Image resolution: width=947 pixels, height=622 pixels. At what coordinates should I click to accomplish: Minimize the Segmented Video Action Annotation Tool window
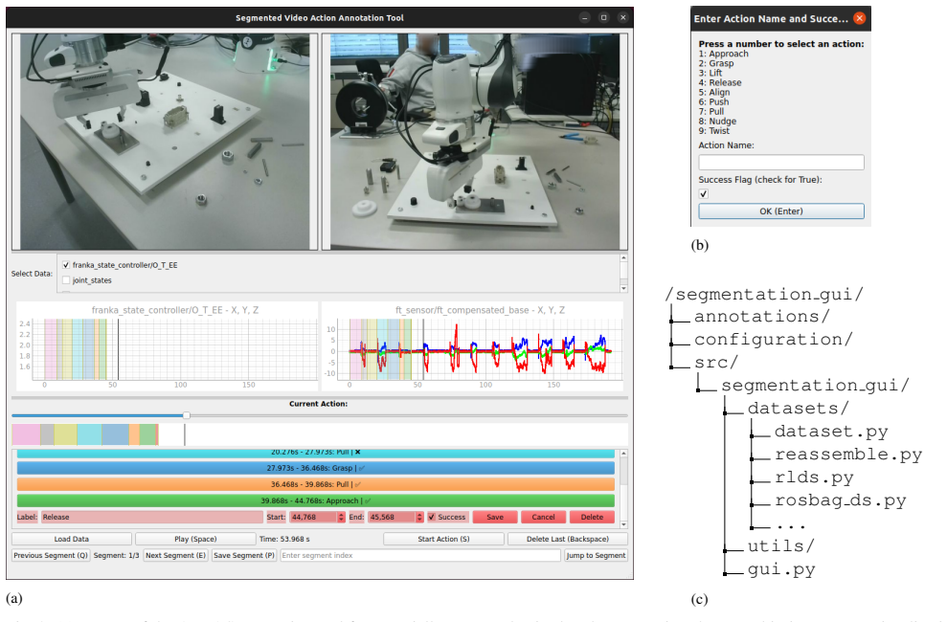tap(585, 18)
